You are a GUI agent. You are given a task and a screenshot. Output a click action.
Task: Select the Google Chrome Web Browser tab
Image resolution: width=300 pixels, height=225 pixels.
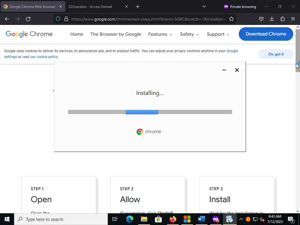coord(33,6)
